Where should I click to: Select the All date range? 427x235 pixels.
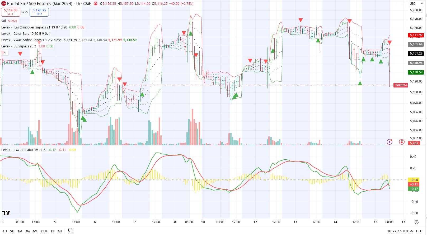pos(60,231)
